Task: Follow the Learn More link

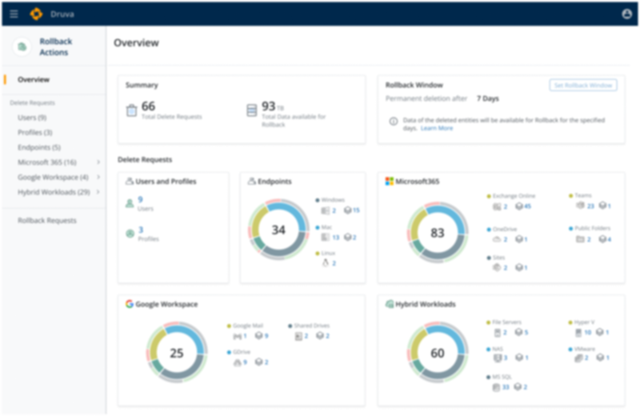Action: pos(437,128)
